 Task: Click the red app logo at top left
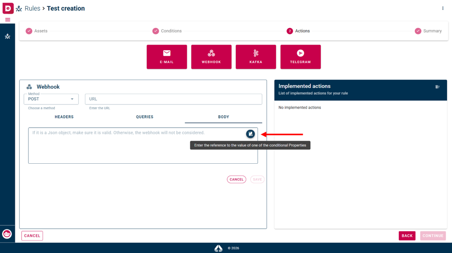tap(8, 8)
